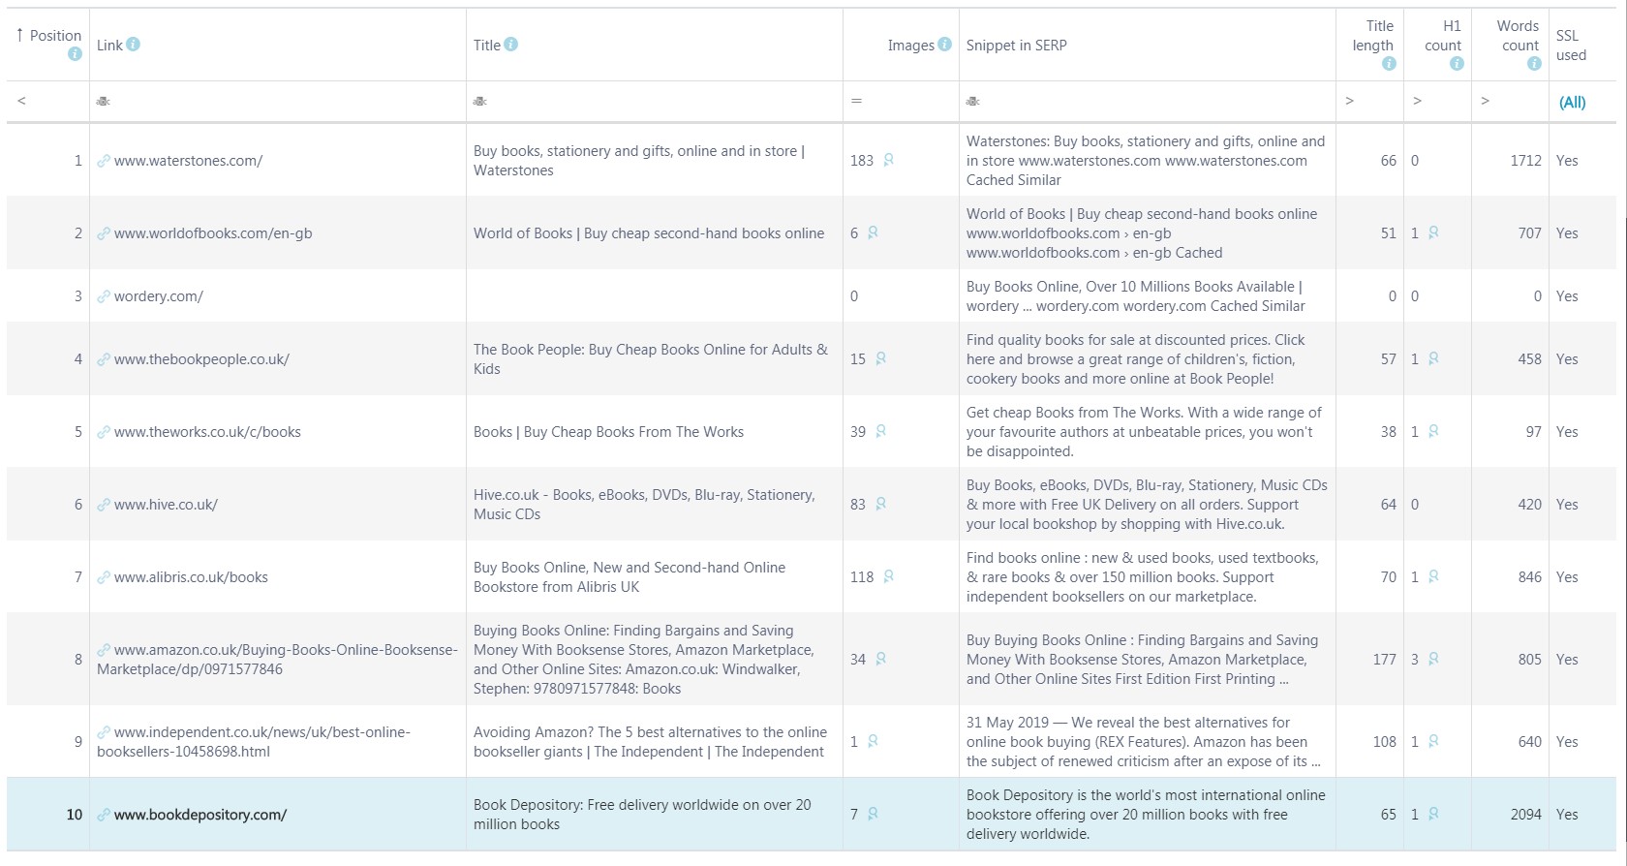Click the info icon under Title length header
Viewport: 1627px width, 866px height.
pos(1389,64)
